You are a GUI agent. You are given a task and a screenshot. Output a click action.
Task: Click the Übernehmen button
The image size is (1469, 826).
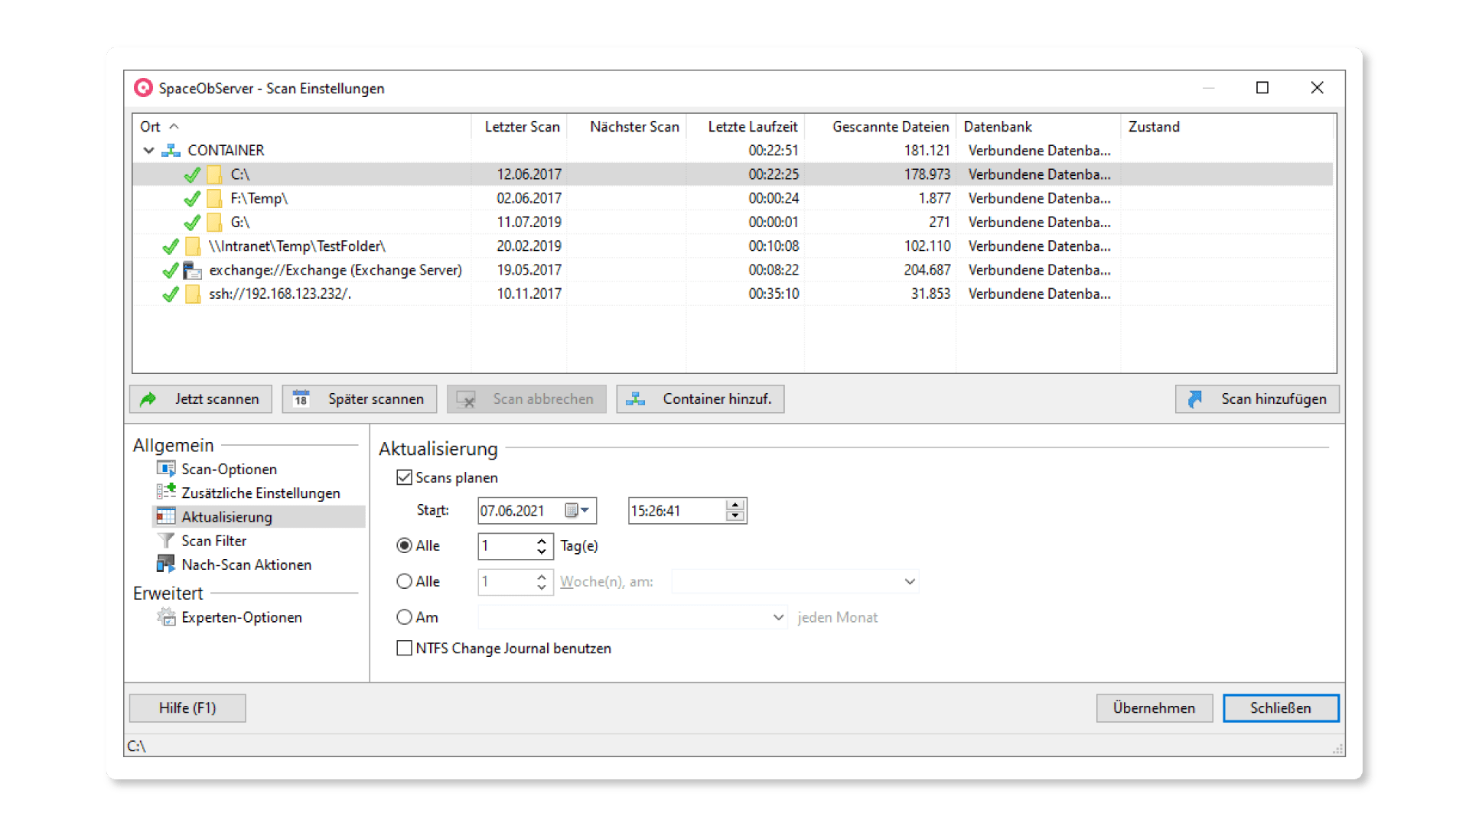pos(1154,707)
